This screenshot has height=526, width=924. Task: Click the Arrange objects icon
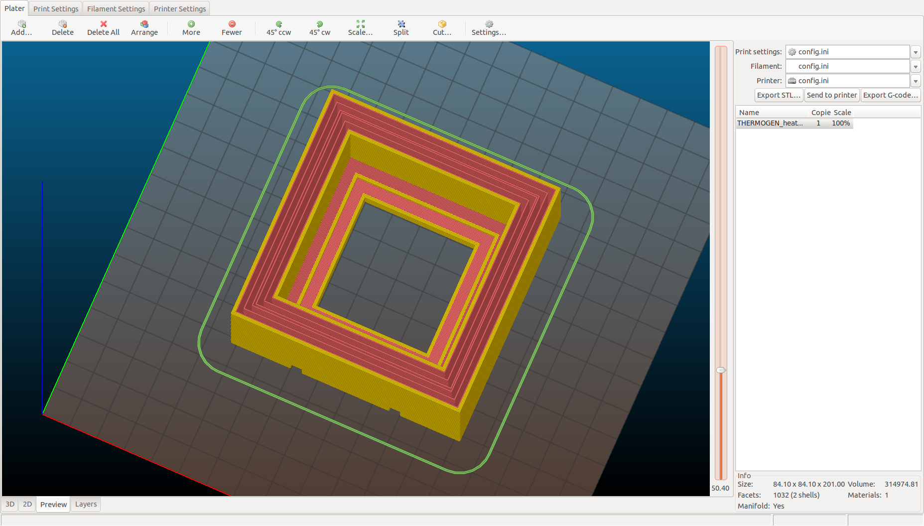tap(144, 24)
